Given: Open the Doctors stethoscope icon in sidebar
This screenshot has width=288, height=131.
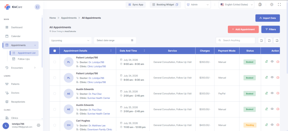Looking at the screenshot, I should click(7, 93).
